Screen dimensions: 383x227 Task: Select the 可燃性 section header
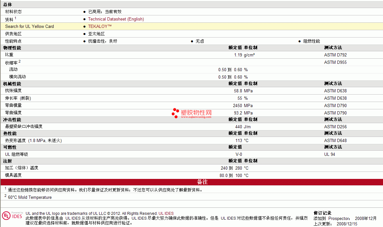click(x=10, y=147)
